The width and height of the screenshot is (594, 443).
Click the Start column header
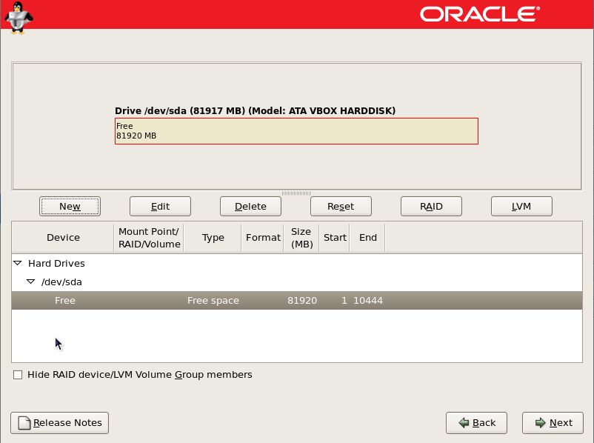[x=335, y=238]
